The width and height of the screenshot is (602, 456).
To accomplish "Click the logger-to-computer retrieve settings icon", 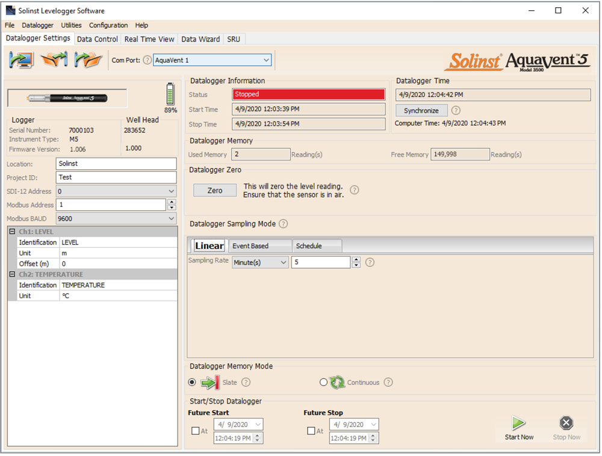I will pyautogui.click(x=22, y=60).
